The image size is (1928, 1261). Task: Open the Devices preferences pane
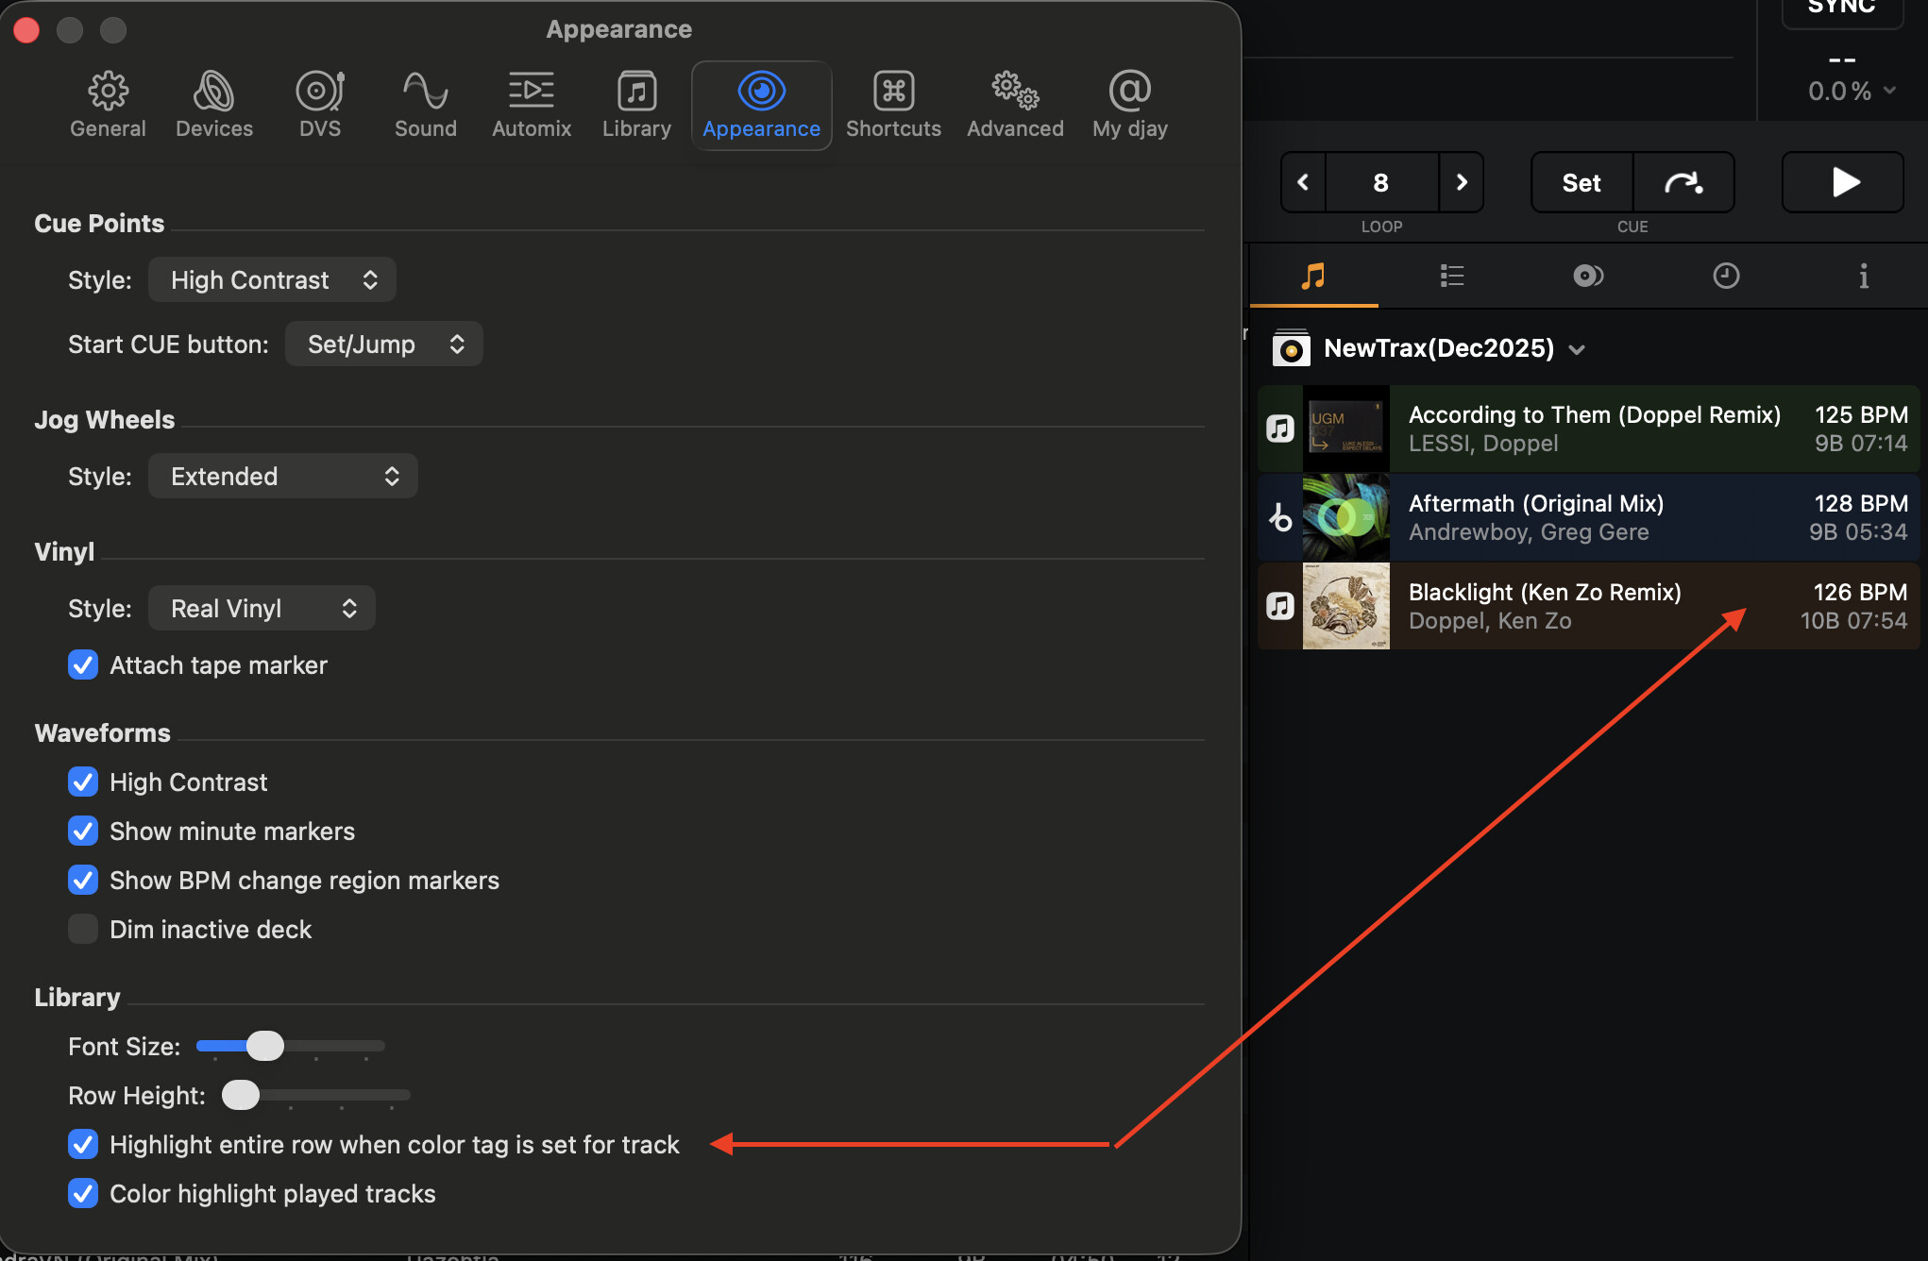(213, 105)
